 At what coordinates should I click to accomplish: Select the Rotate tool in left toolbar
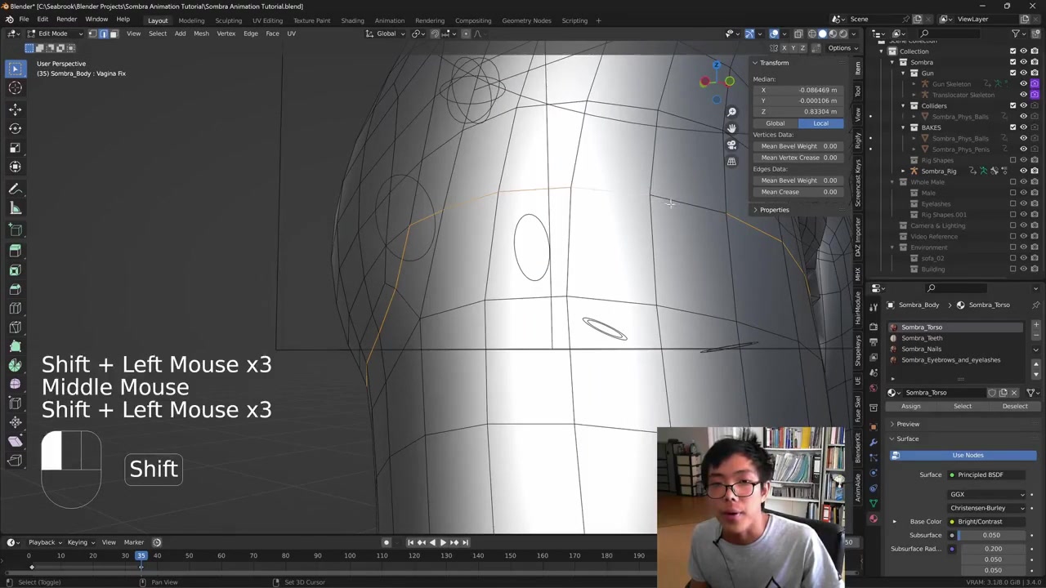[x=15, y=128]
